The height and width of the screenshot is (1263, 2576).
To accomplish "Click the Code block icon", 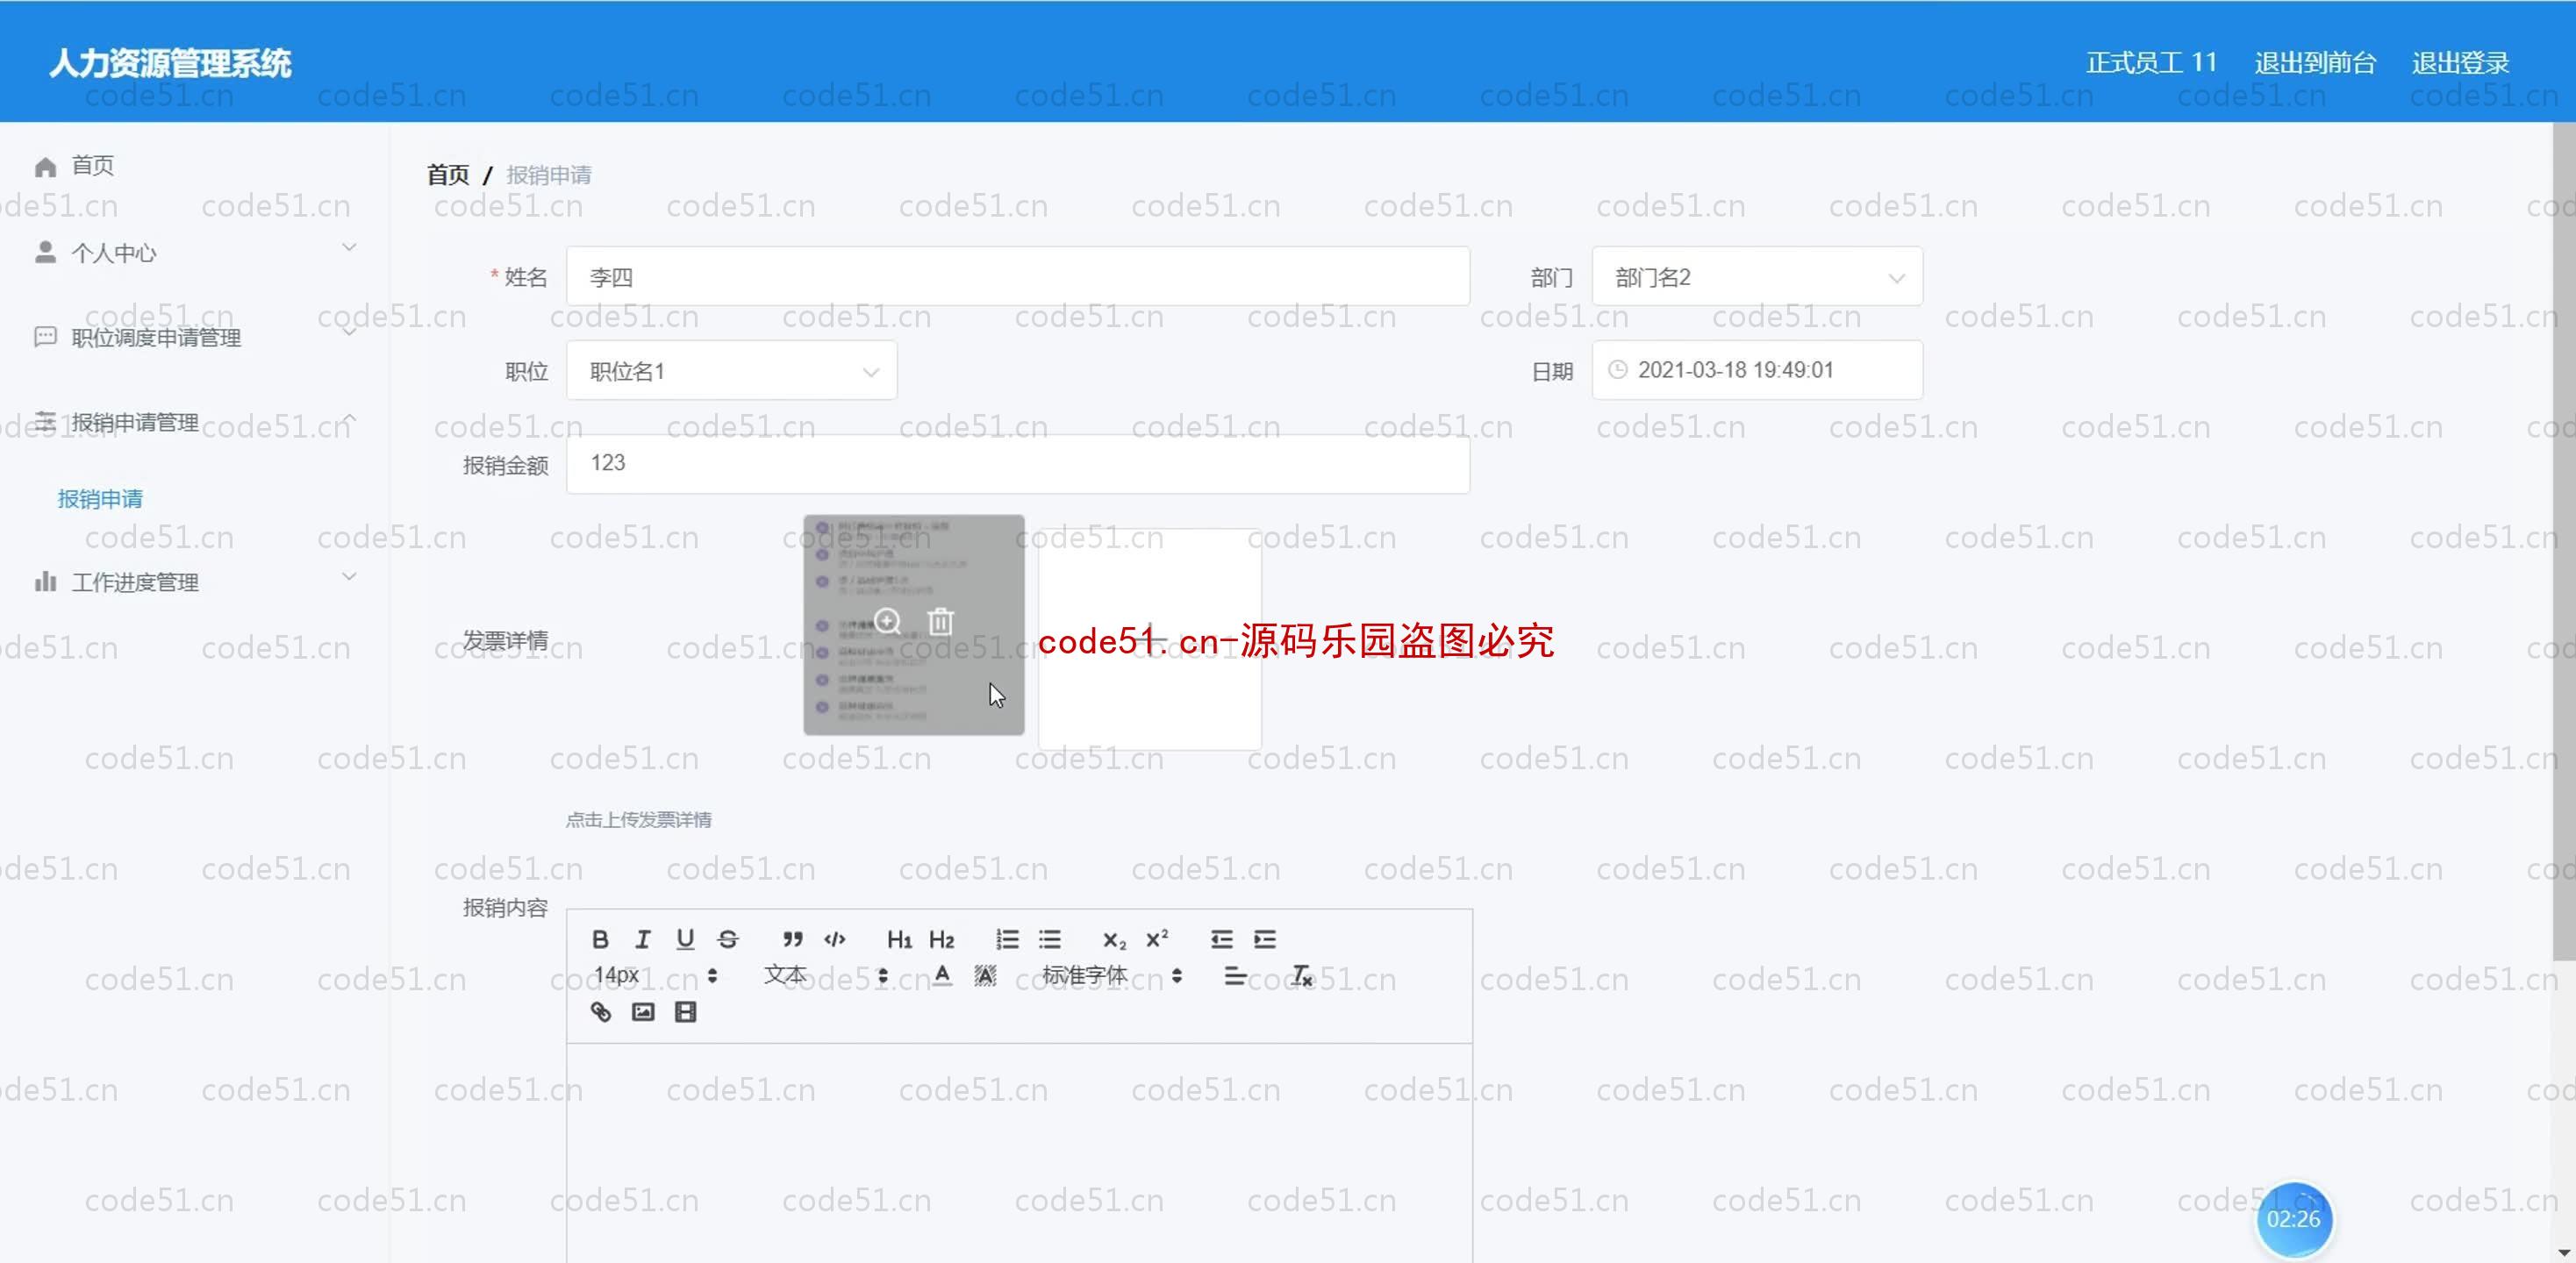I will (834, 938).
